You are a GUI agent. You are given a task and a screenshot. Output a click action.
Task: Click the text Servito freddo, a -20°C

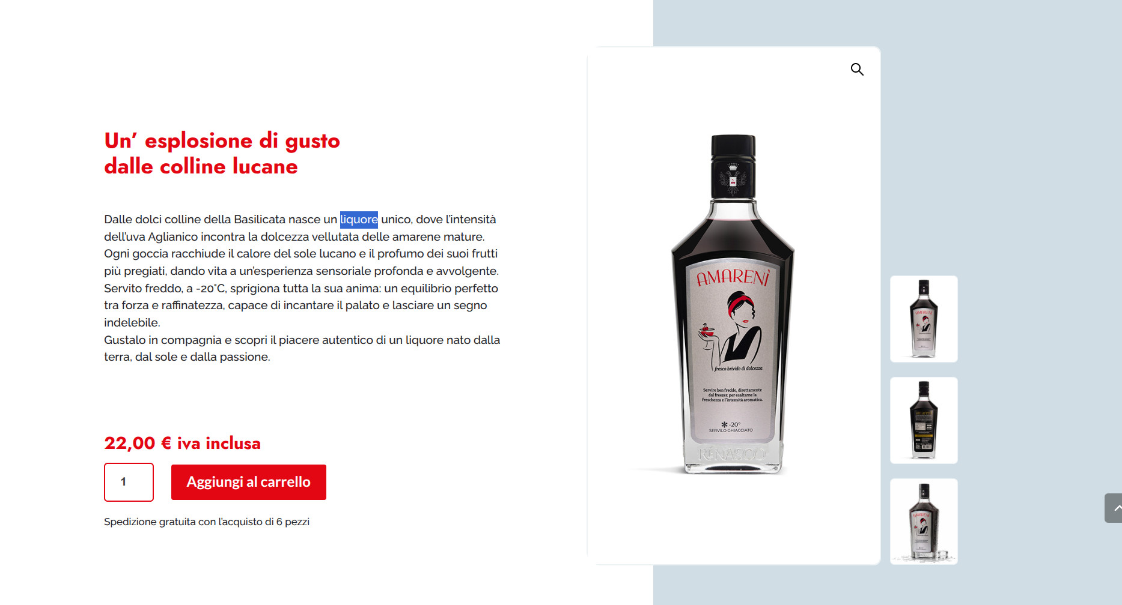tap(165, 288)
